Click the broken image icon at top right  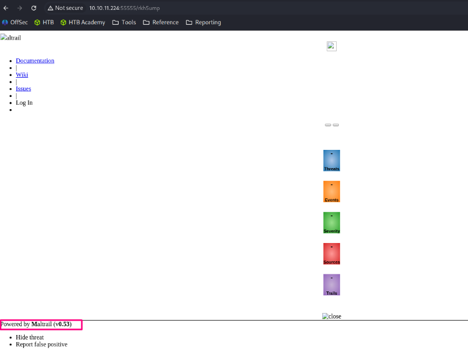[x=332, y=46]
